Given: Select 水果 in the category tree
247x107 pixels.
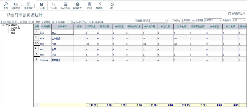Looking at the screenshot, I should click(13, 30).
